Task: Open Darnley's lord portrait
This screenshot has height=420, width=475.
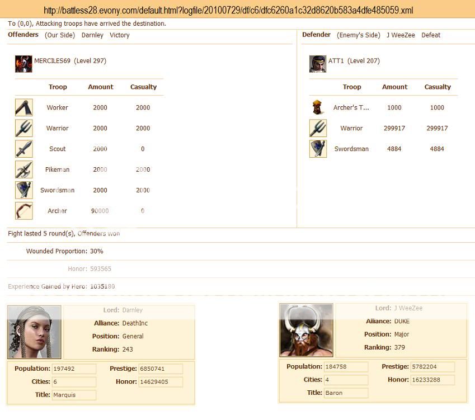Action: [34, 332]
